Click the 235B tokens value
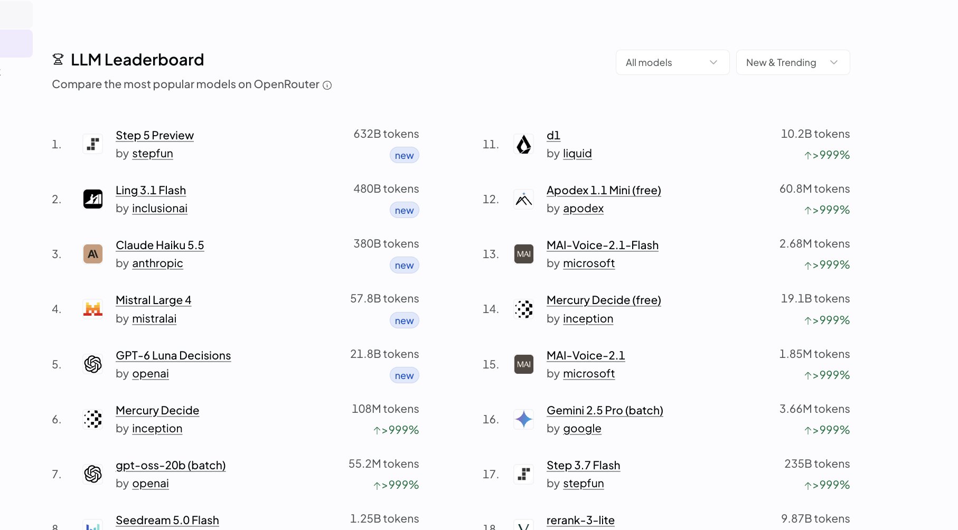The height and width of the screenshot is (530, 958). (x=817, y=463)
